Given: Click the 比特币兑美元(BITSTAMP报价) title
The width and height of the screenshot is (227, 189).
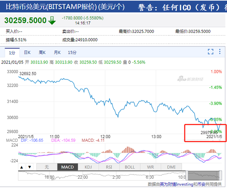Looking at the screenshot, I should pos(51,7).
